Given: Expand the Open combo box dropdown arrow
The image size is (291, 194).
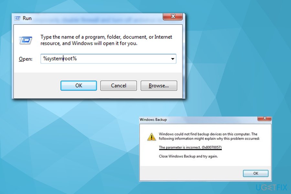Looking at the screenshot, I should [173, 59].
